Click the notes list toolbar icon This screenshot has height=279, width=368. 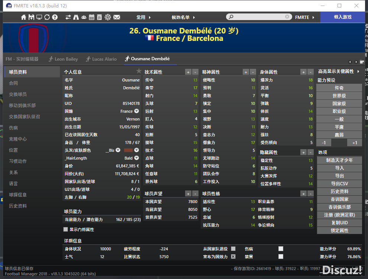pos(100,17)
